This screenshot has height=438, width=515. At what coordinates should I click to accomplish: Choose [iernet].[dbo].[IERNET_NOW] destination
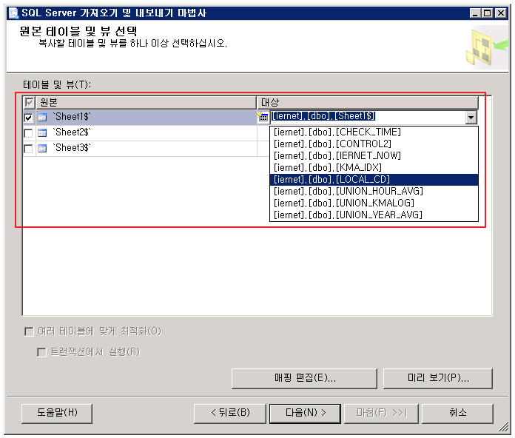click(x=374, y=155)
